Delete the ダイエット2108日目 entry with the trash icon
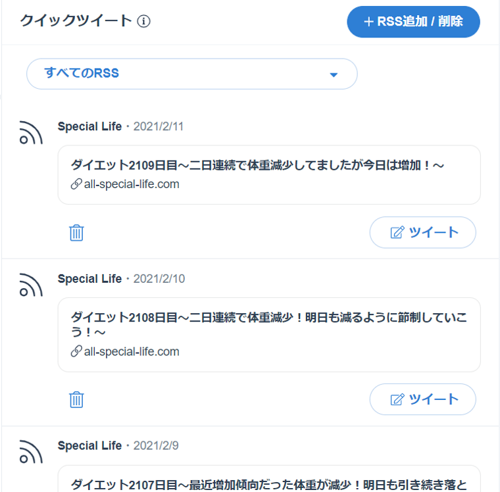The width and height of the screenshot is (500, 492). [x=76, y=399]
